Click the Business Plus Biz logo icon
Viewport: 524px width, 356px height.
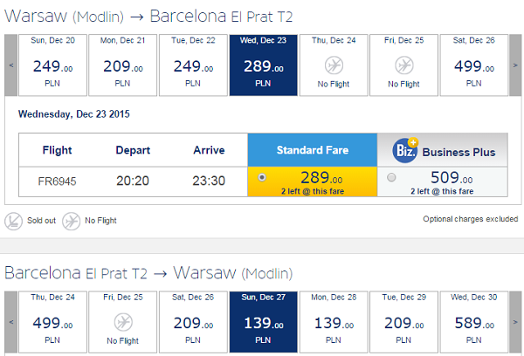click(x=405, y=150)
